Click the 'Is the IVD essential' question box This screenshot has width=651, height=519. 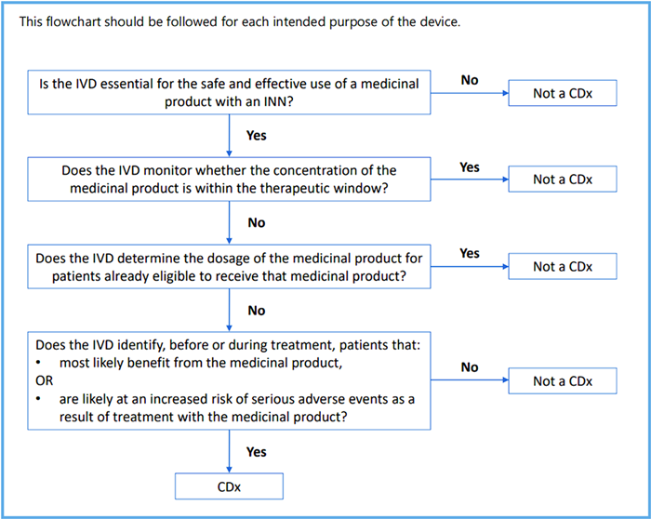coord(229,92)
